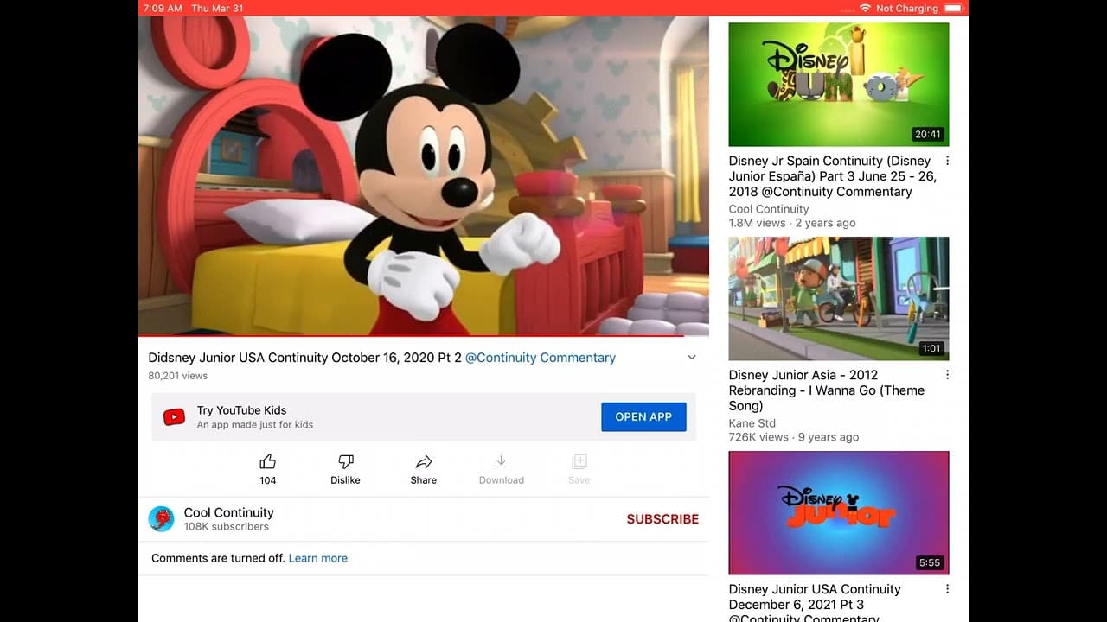Screen dimensions: 1107x622
Task: Tap the Download arrow icon
Action: 502,462
